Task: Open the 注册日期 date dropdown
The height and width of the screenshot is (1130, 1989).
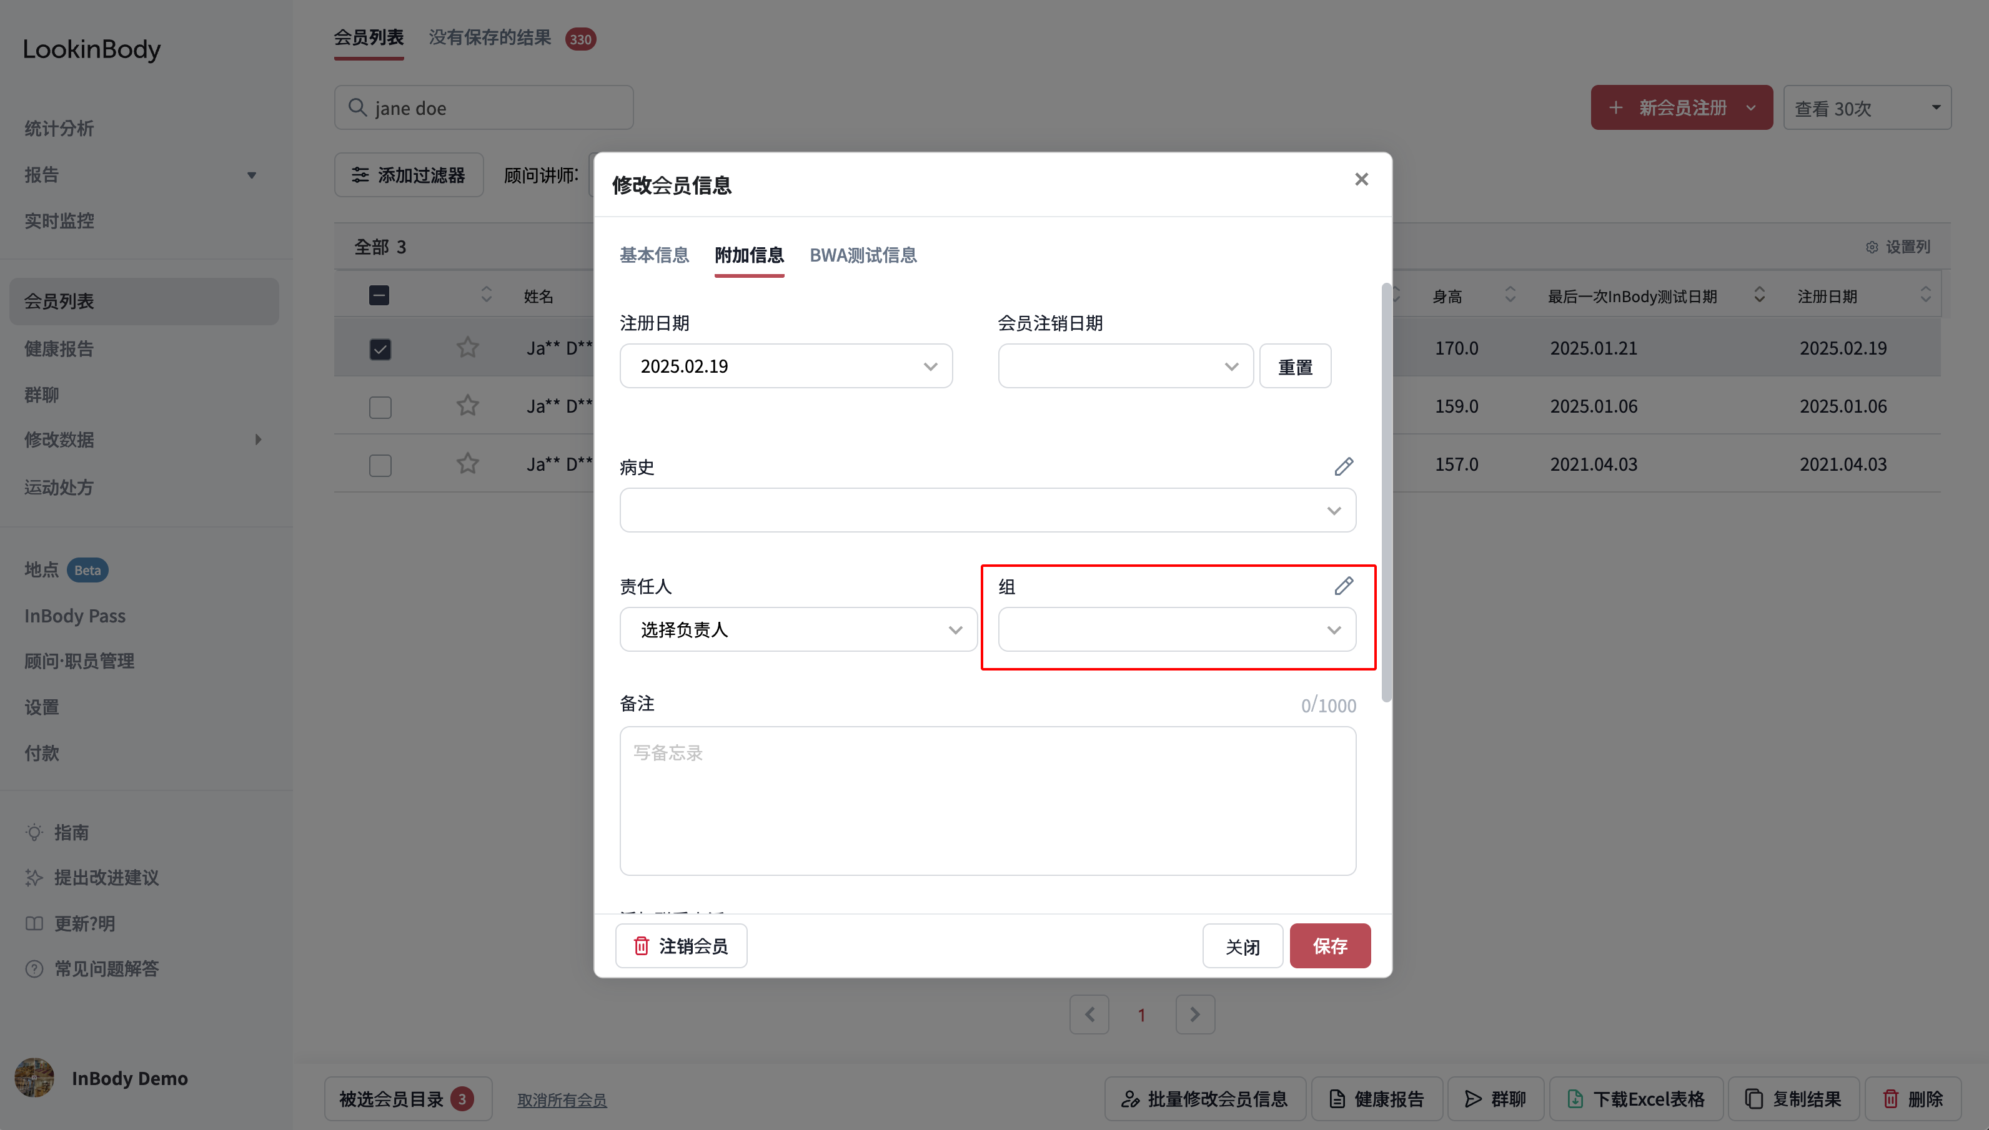Action: (786, 366)
